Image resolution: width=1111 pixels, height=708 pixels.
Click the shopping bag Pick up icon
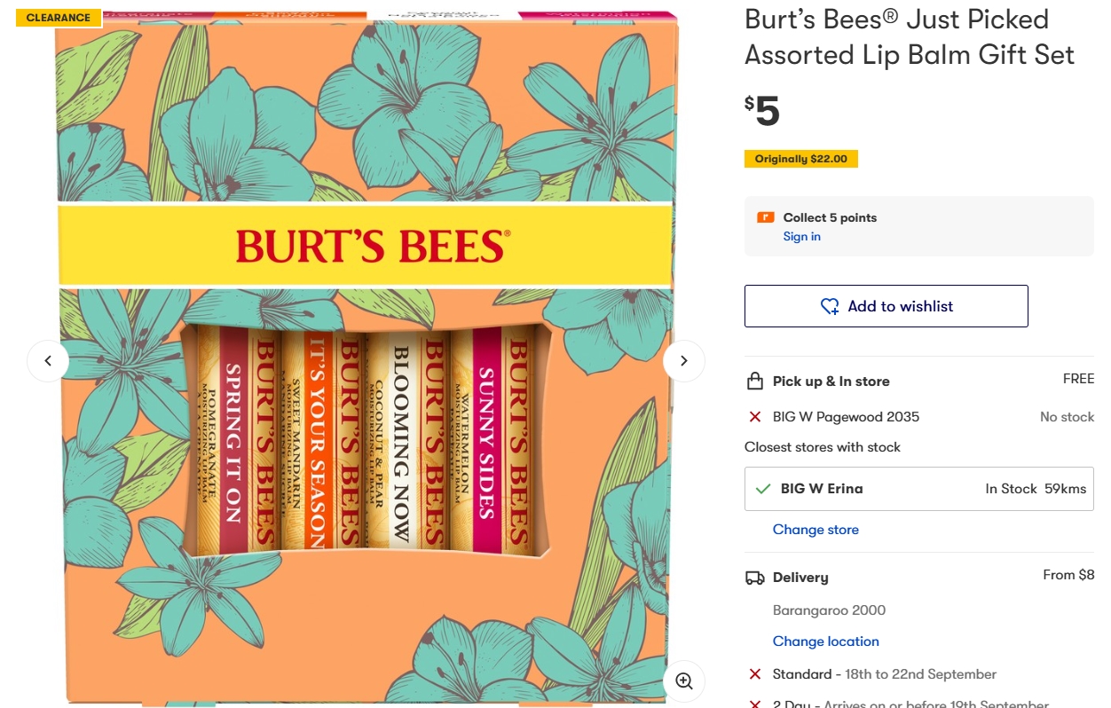click(755, 382)
